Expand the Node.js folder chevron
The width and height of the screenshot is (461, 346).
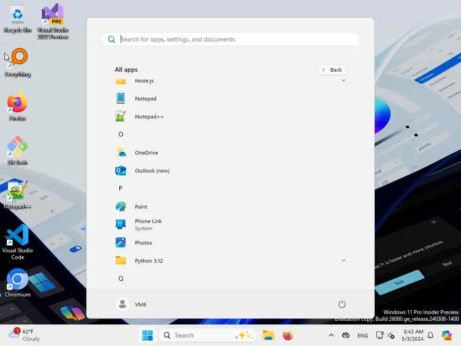tap(343, 80)
